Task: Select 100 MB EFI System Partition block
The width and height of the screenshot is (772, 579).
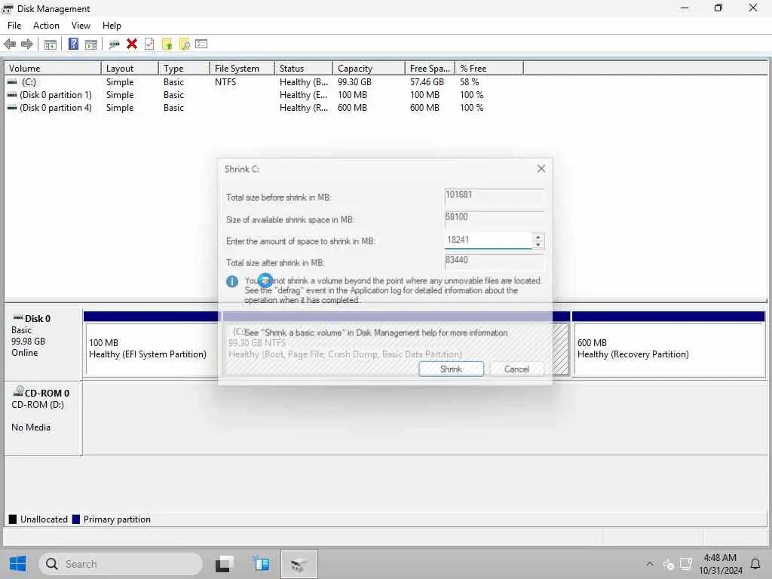Action: click(x=151, y=348)
